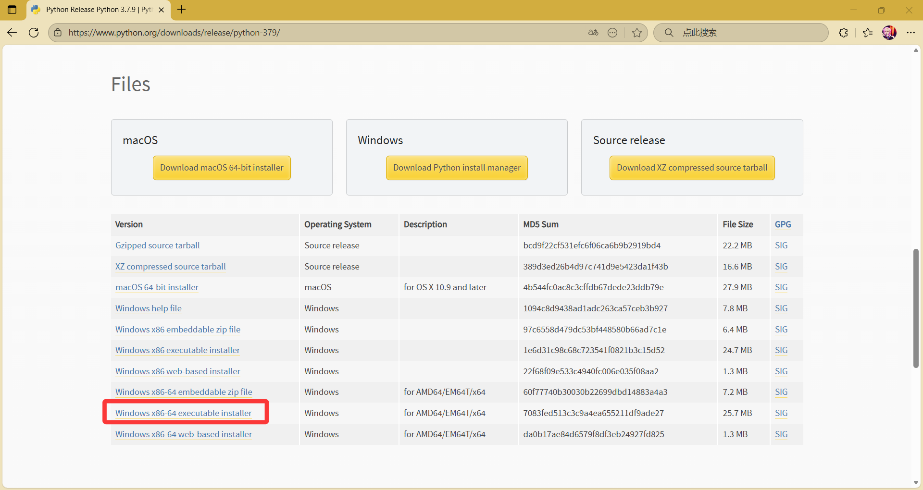
Task: Open SIG for x86-64 embeddable zip file
Action: tap(781, 392)
